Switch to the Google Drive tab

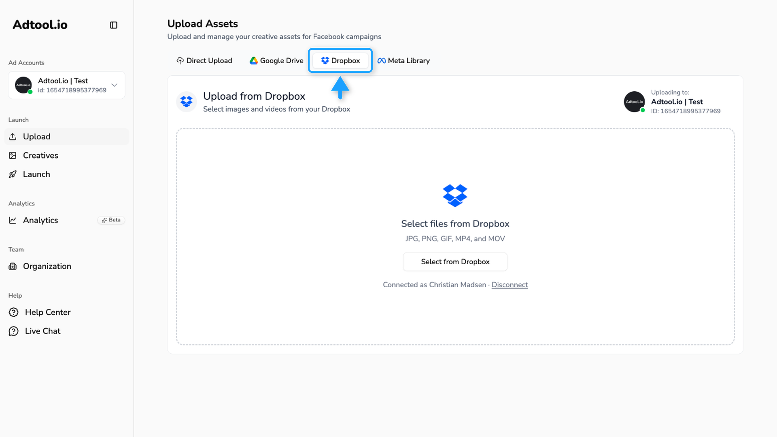coord(276,61)
